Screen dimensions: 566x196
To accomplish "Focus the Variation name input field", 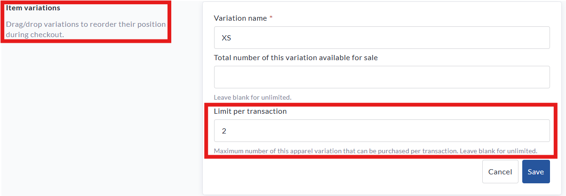I will click(381, 38).
